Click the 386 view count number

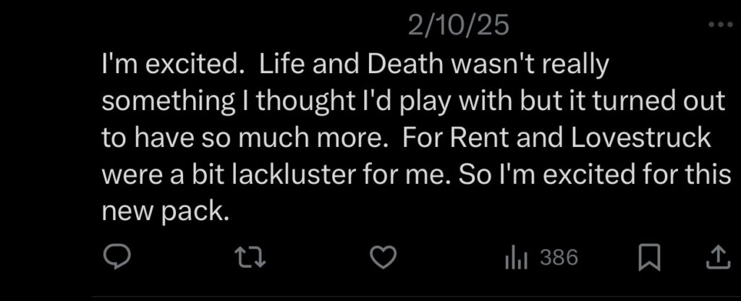coord(559,257)
